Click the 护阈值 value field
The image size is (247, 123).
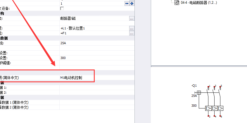coord(97,63)
